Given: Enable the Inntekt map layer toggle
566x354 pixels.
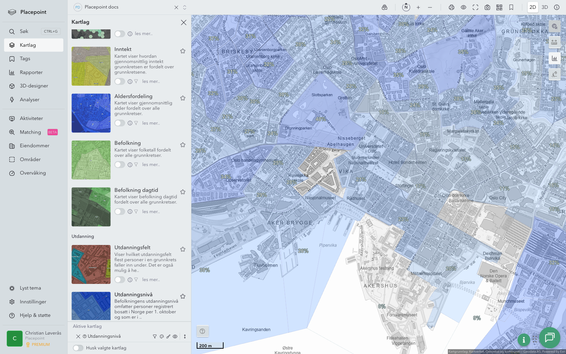Looking at the screenshot, I should click(x=120, y=81).
